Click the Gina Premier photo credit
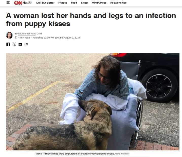 122,154
